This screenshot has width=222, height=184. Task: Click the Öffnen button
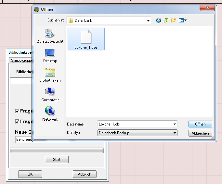coord(200,124)
